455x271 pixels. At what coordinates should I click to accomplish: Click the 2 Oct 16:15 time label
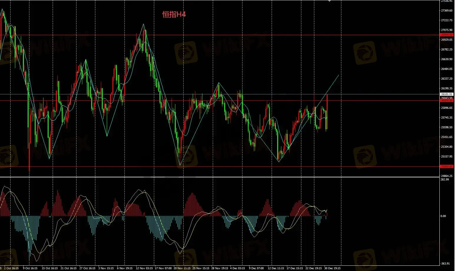11,268
